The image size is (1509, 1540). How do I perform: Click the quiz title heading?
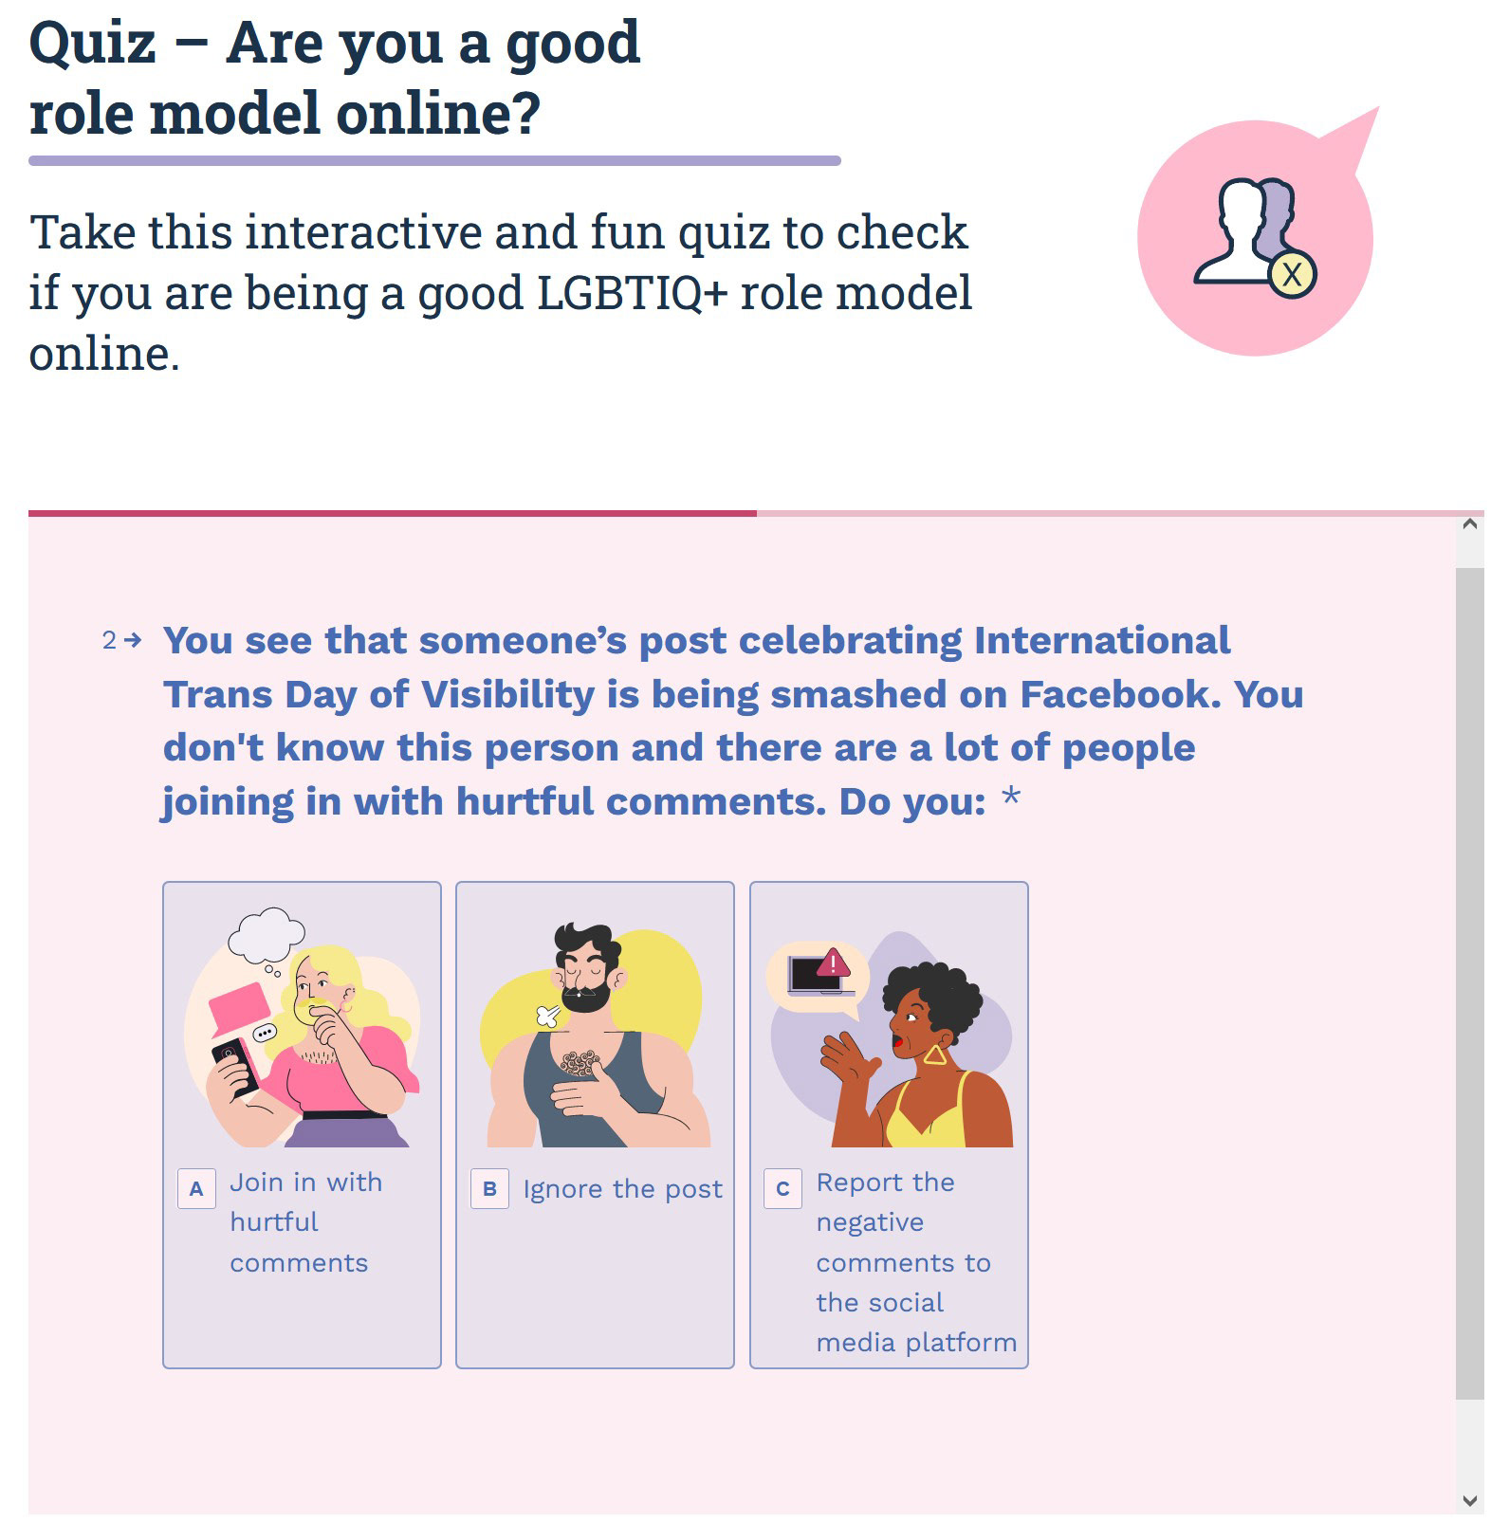[x=335, y=77]
